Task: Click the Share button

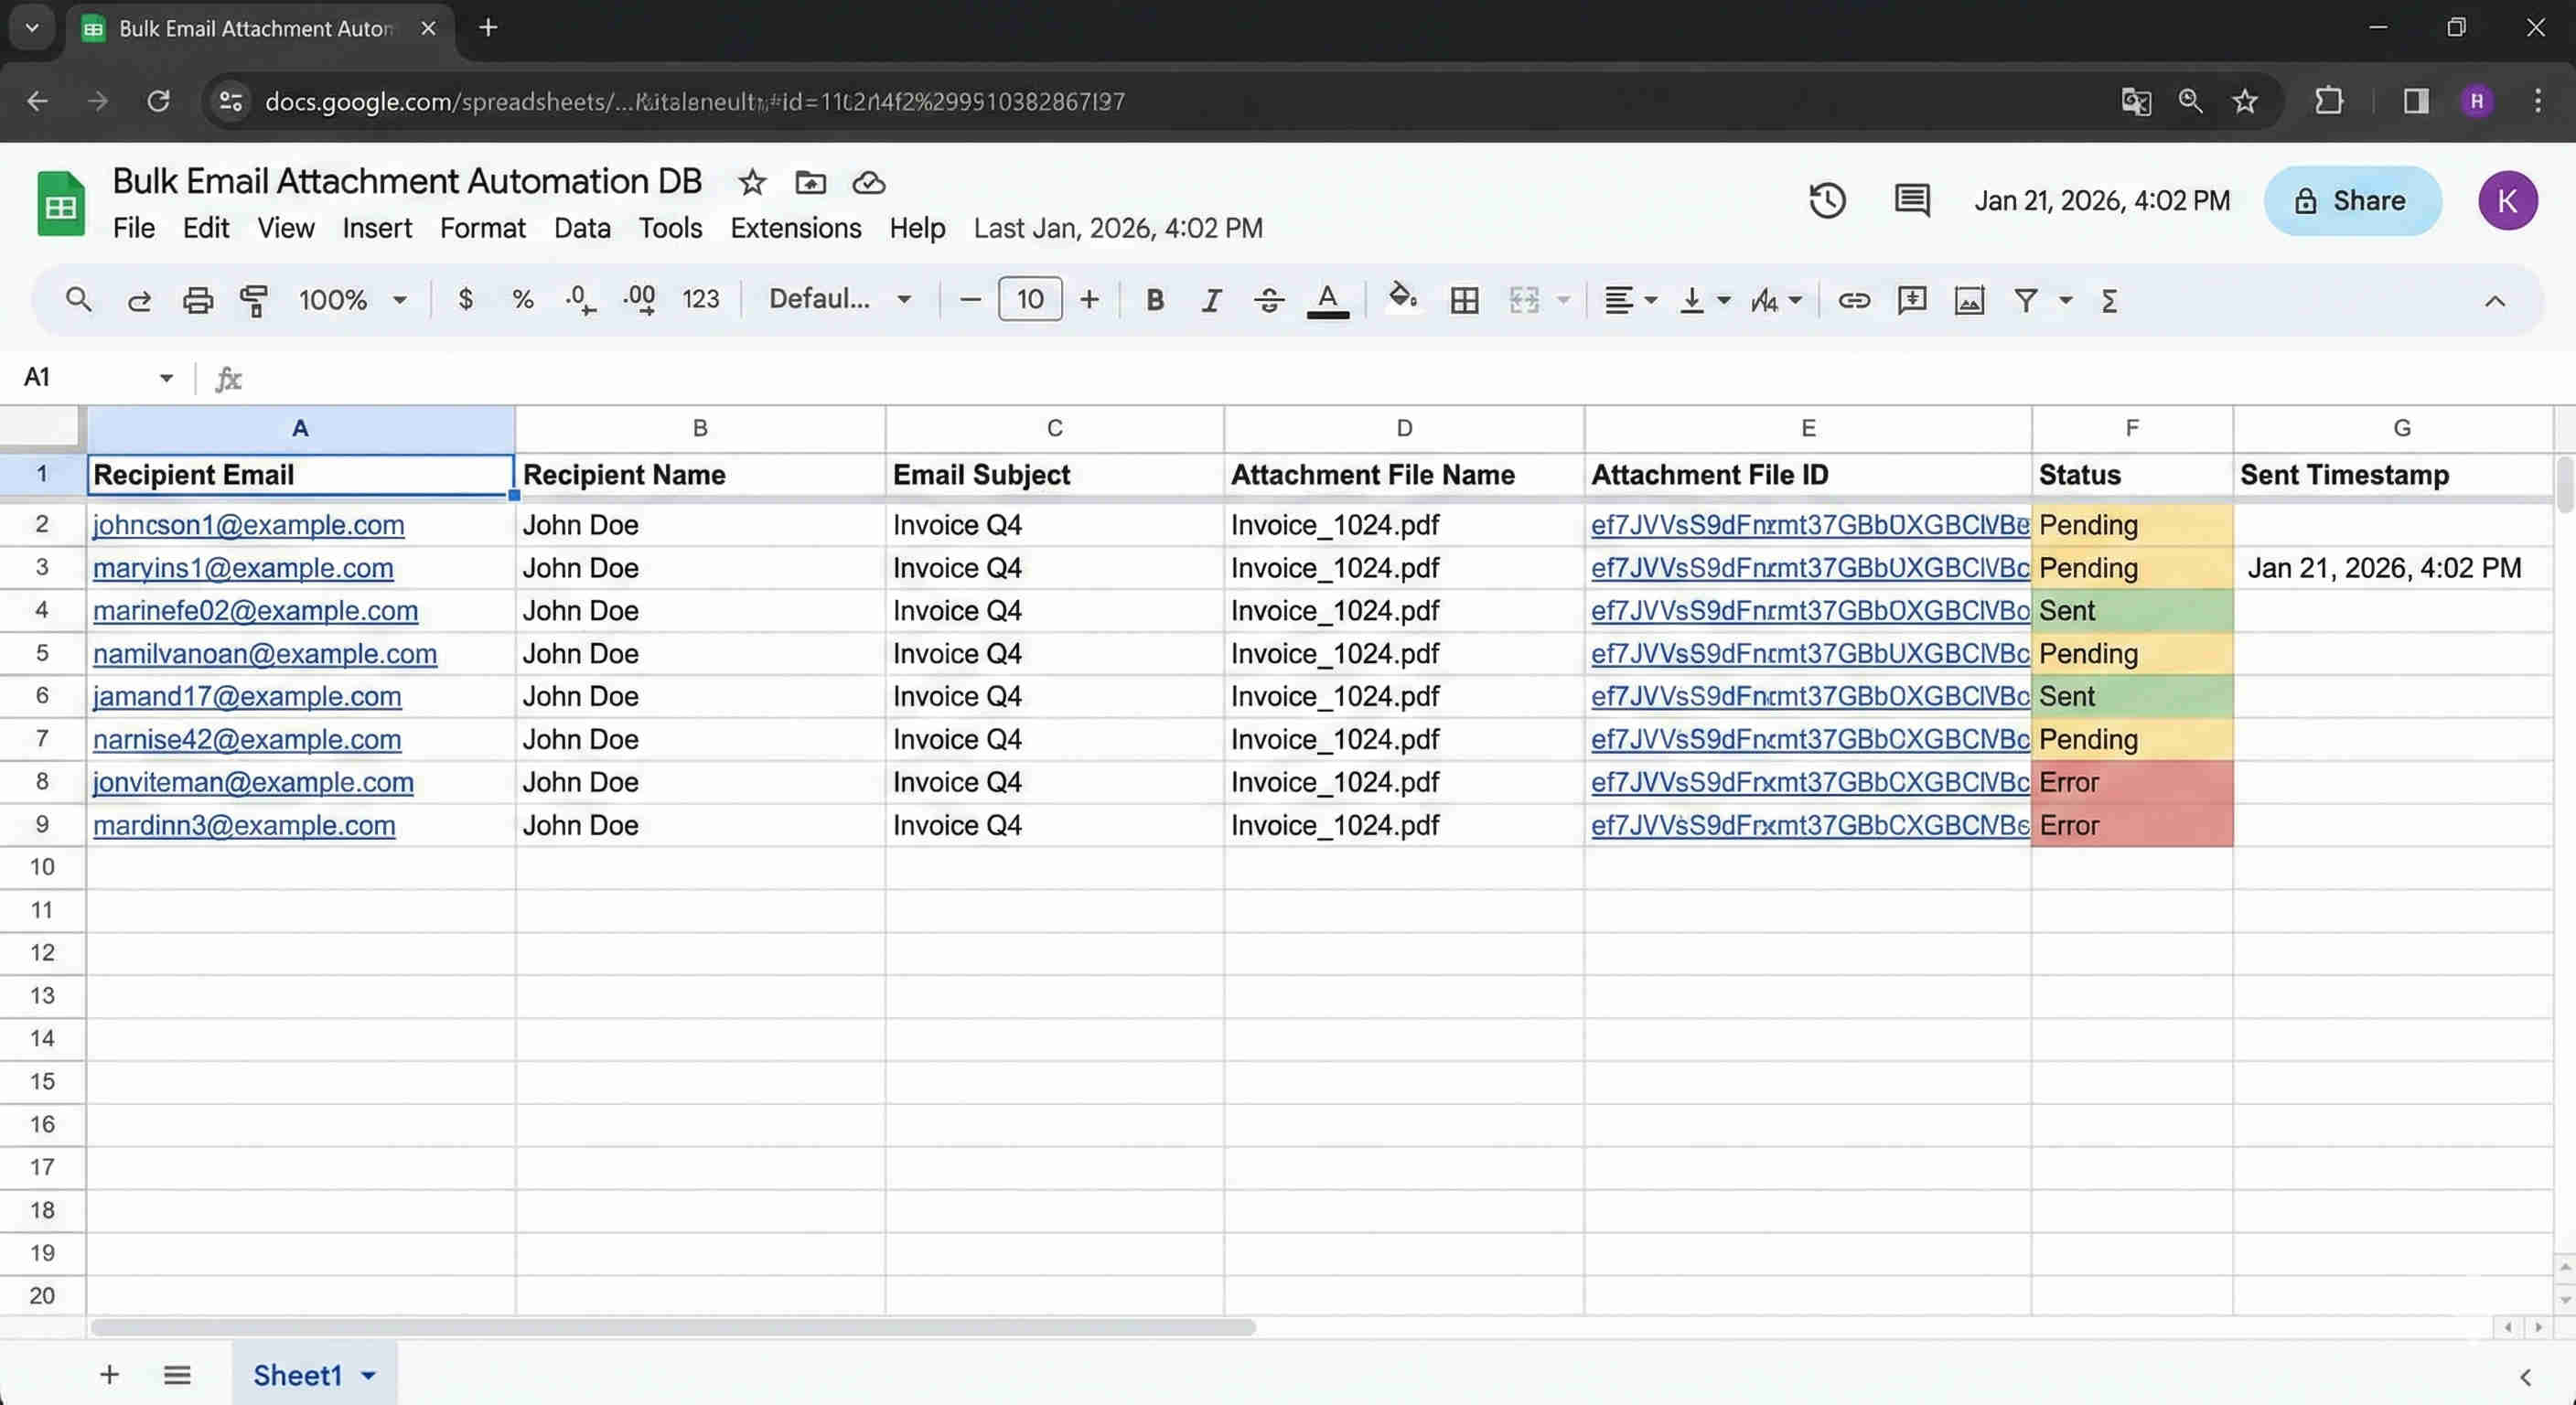Action: pos(2353,200)
